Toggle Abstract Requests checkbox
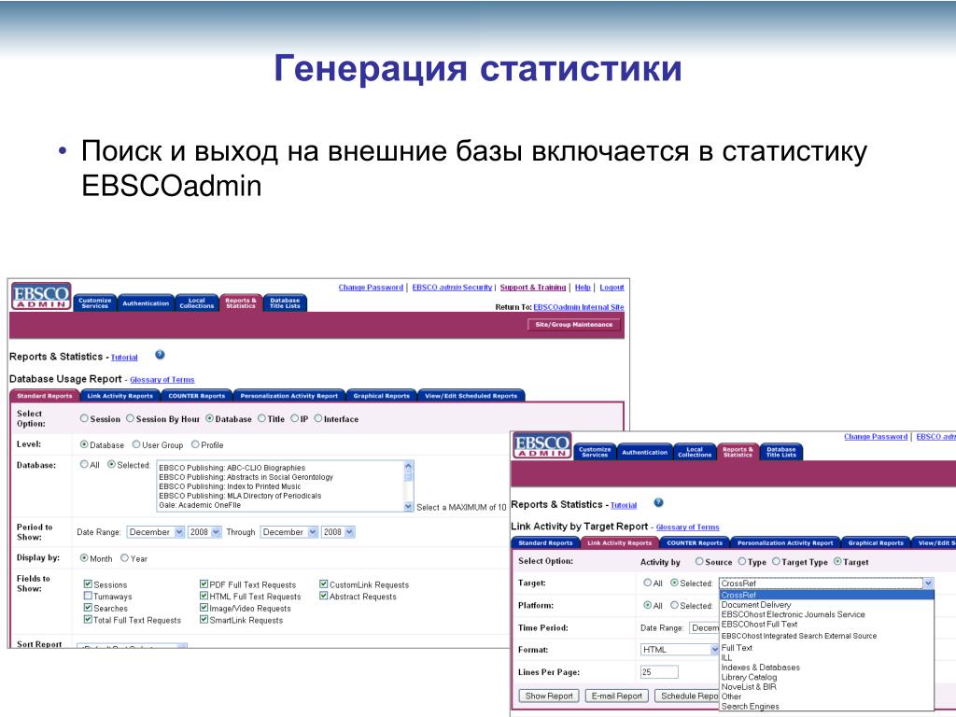The height and width of the screenshot is (717, 956). (x=324, y=596)
